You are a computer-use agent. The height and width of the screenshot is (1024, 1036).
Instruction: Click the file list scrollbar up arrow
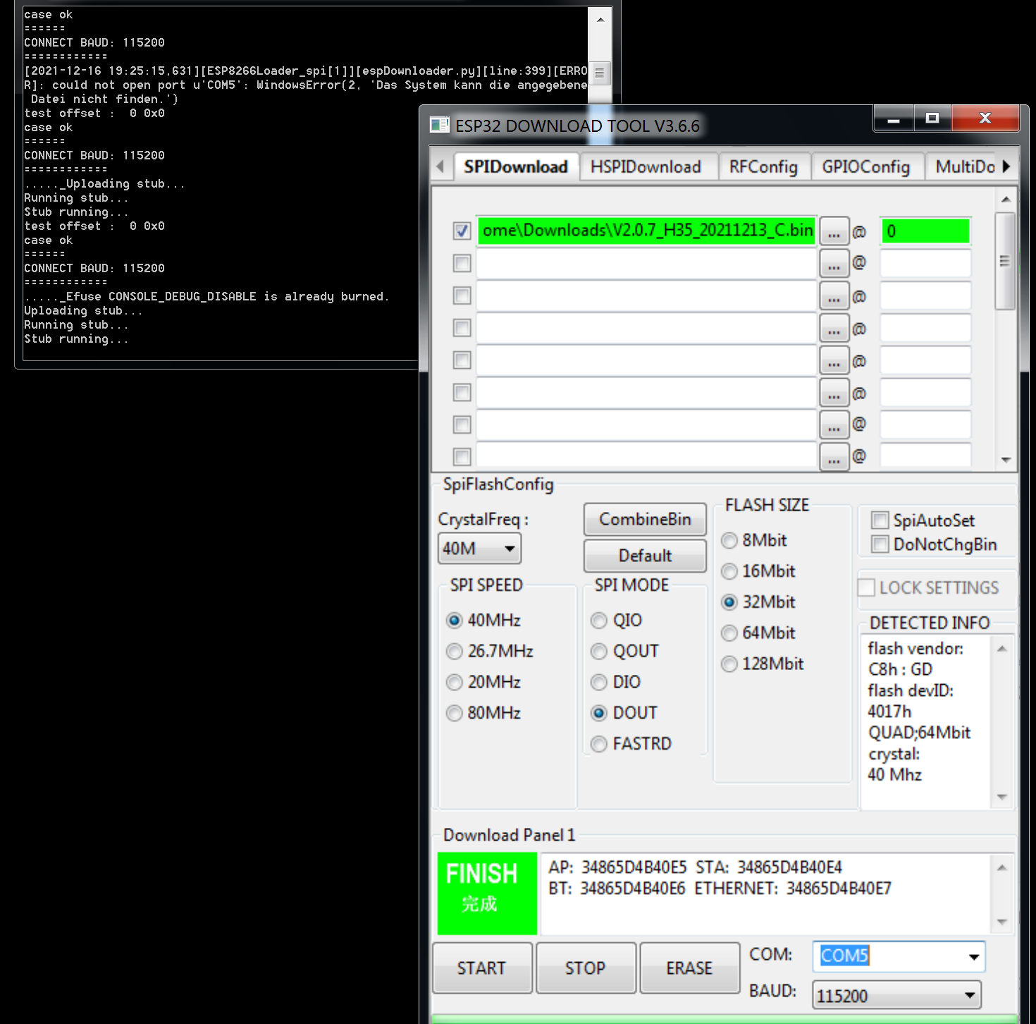(x=1006, y=199)
